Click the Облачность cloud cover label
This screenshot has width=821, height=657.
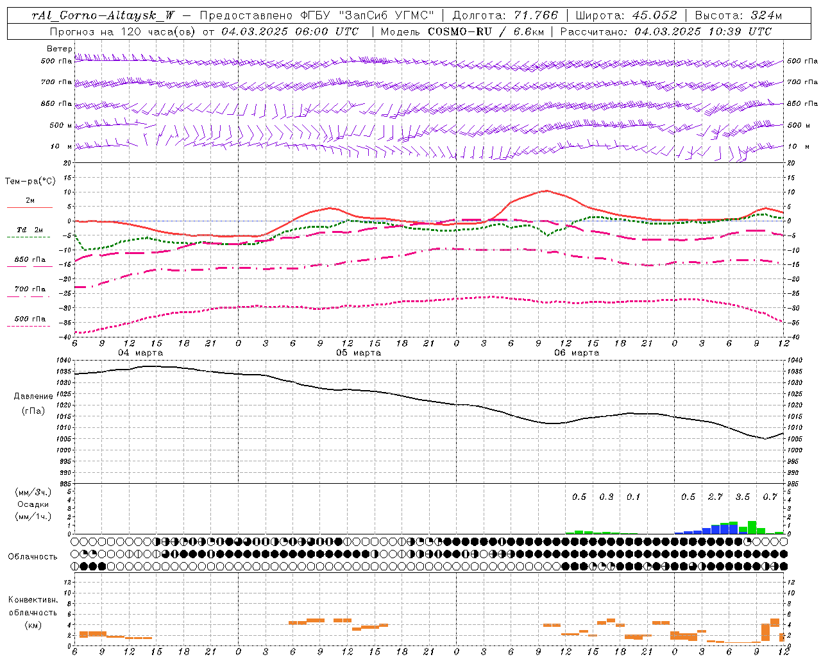point(33,557)
